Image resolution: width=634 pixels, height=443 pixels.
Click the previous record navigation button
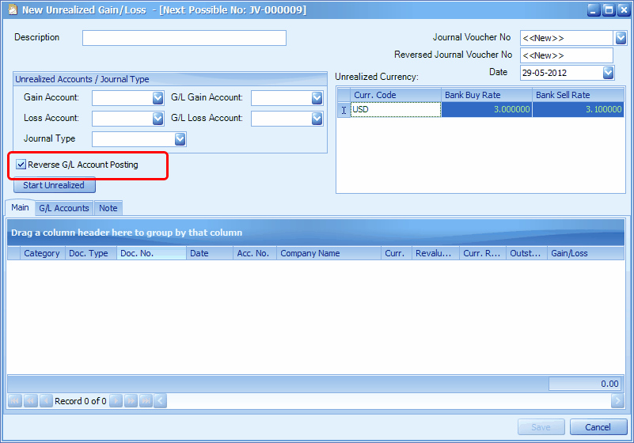pyautogui.click(x=46, y=401)
